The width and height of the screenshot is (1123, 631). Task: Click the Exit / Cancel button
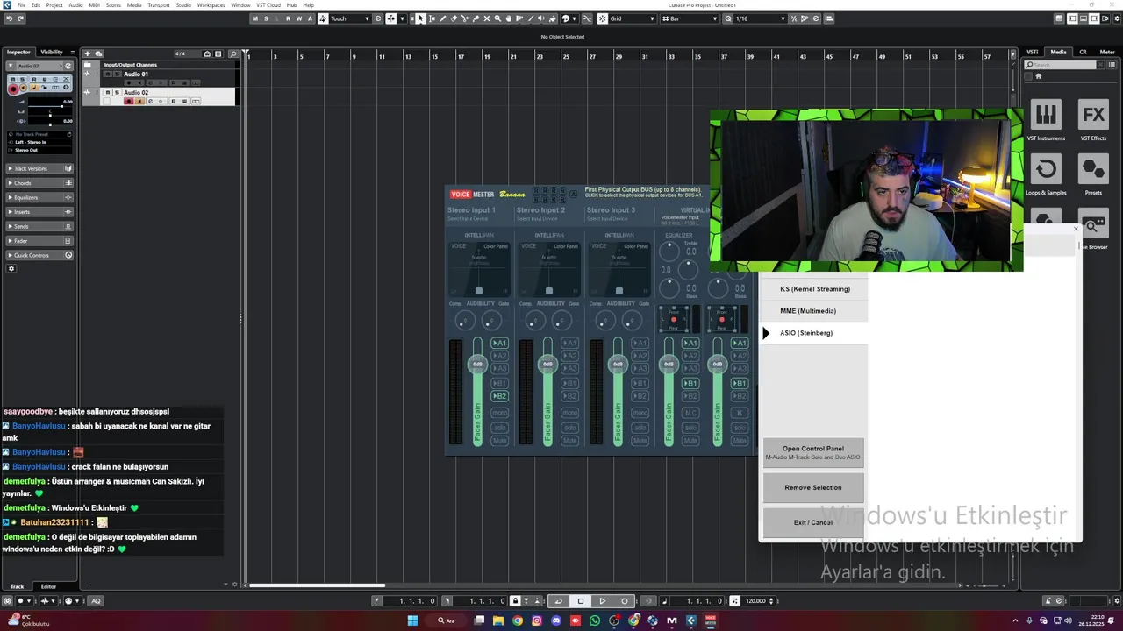click(813, 522)
